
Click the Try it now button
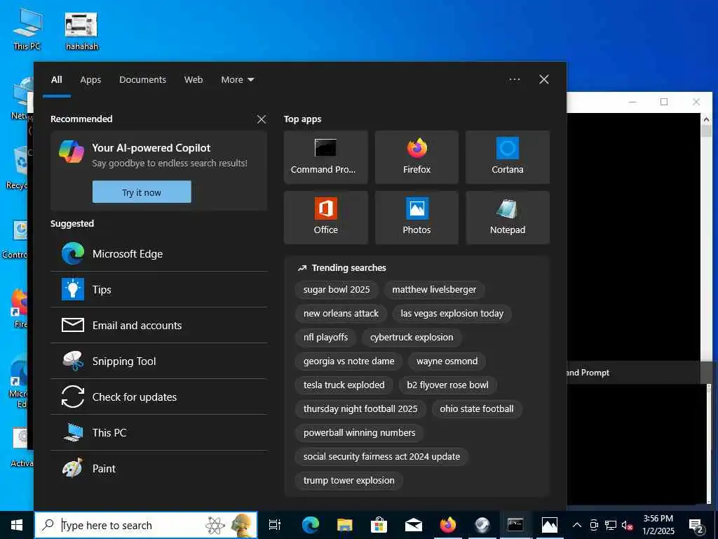click(x=142, y=192)
